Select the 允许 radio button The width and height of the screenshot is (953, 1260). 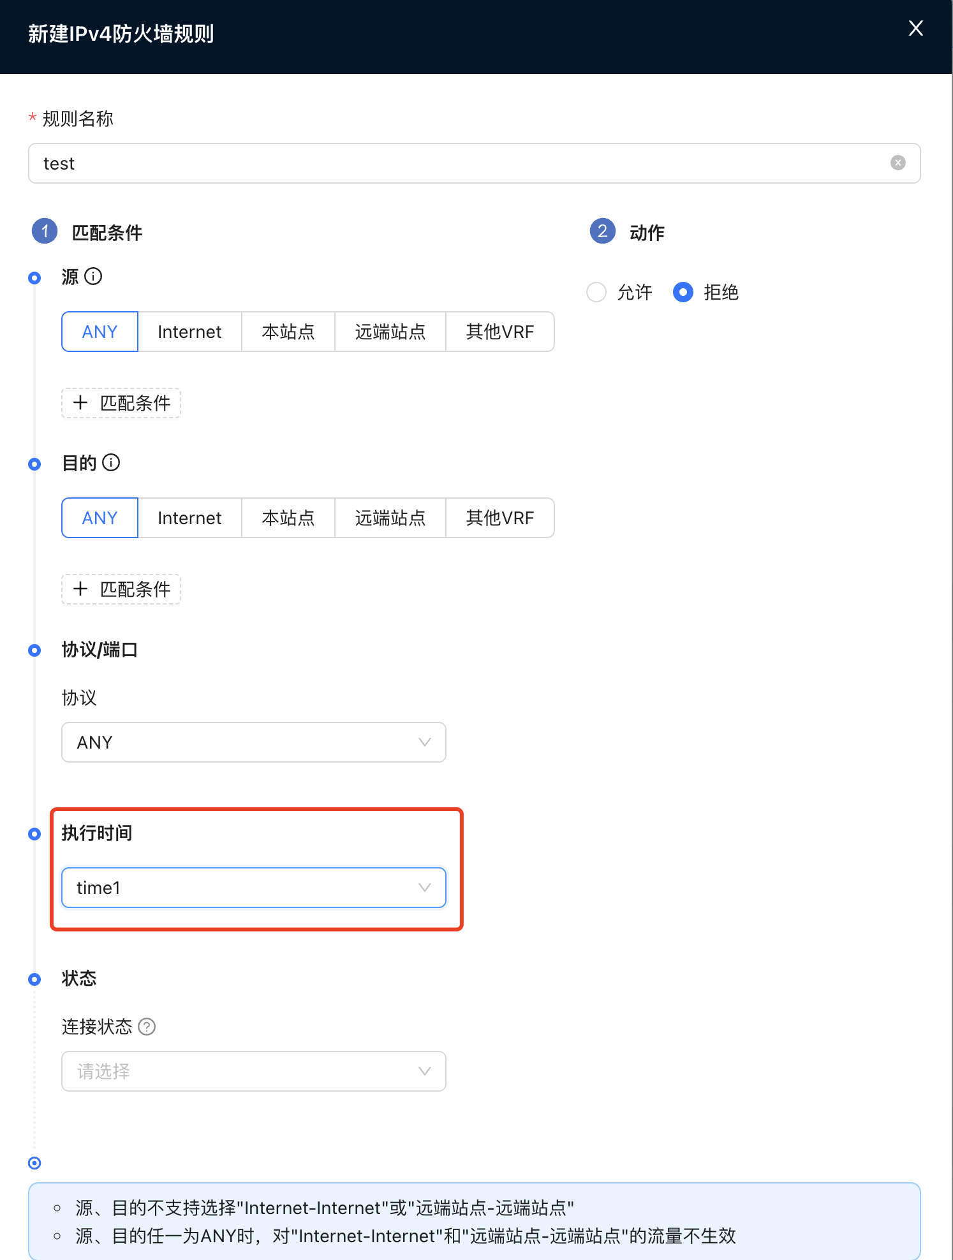(596, 292)
